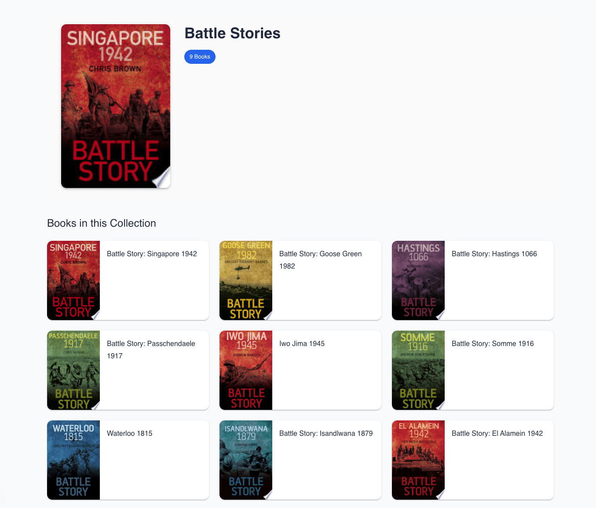The height and width of the screenshot is (508, 596).
Task: Open Battle Story: El Alamein 1942 title
Action: pos(497,434)
